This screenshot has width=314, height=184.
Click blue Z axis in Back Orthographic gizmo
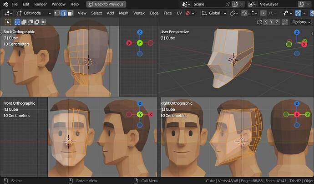pos(140,32)
